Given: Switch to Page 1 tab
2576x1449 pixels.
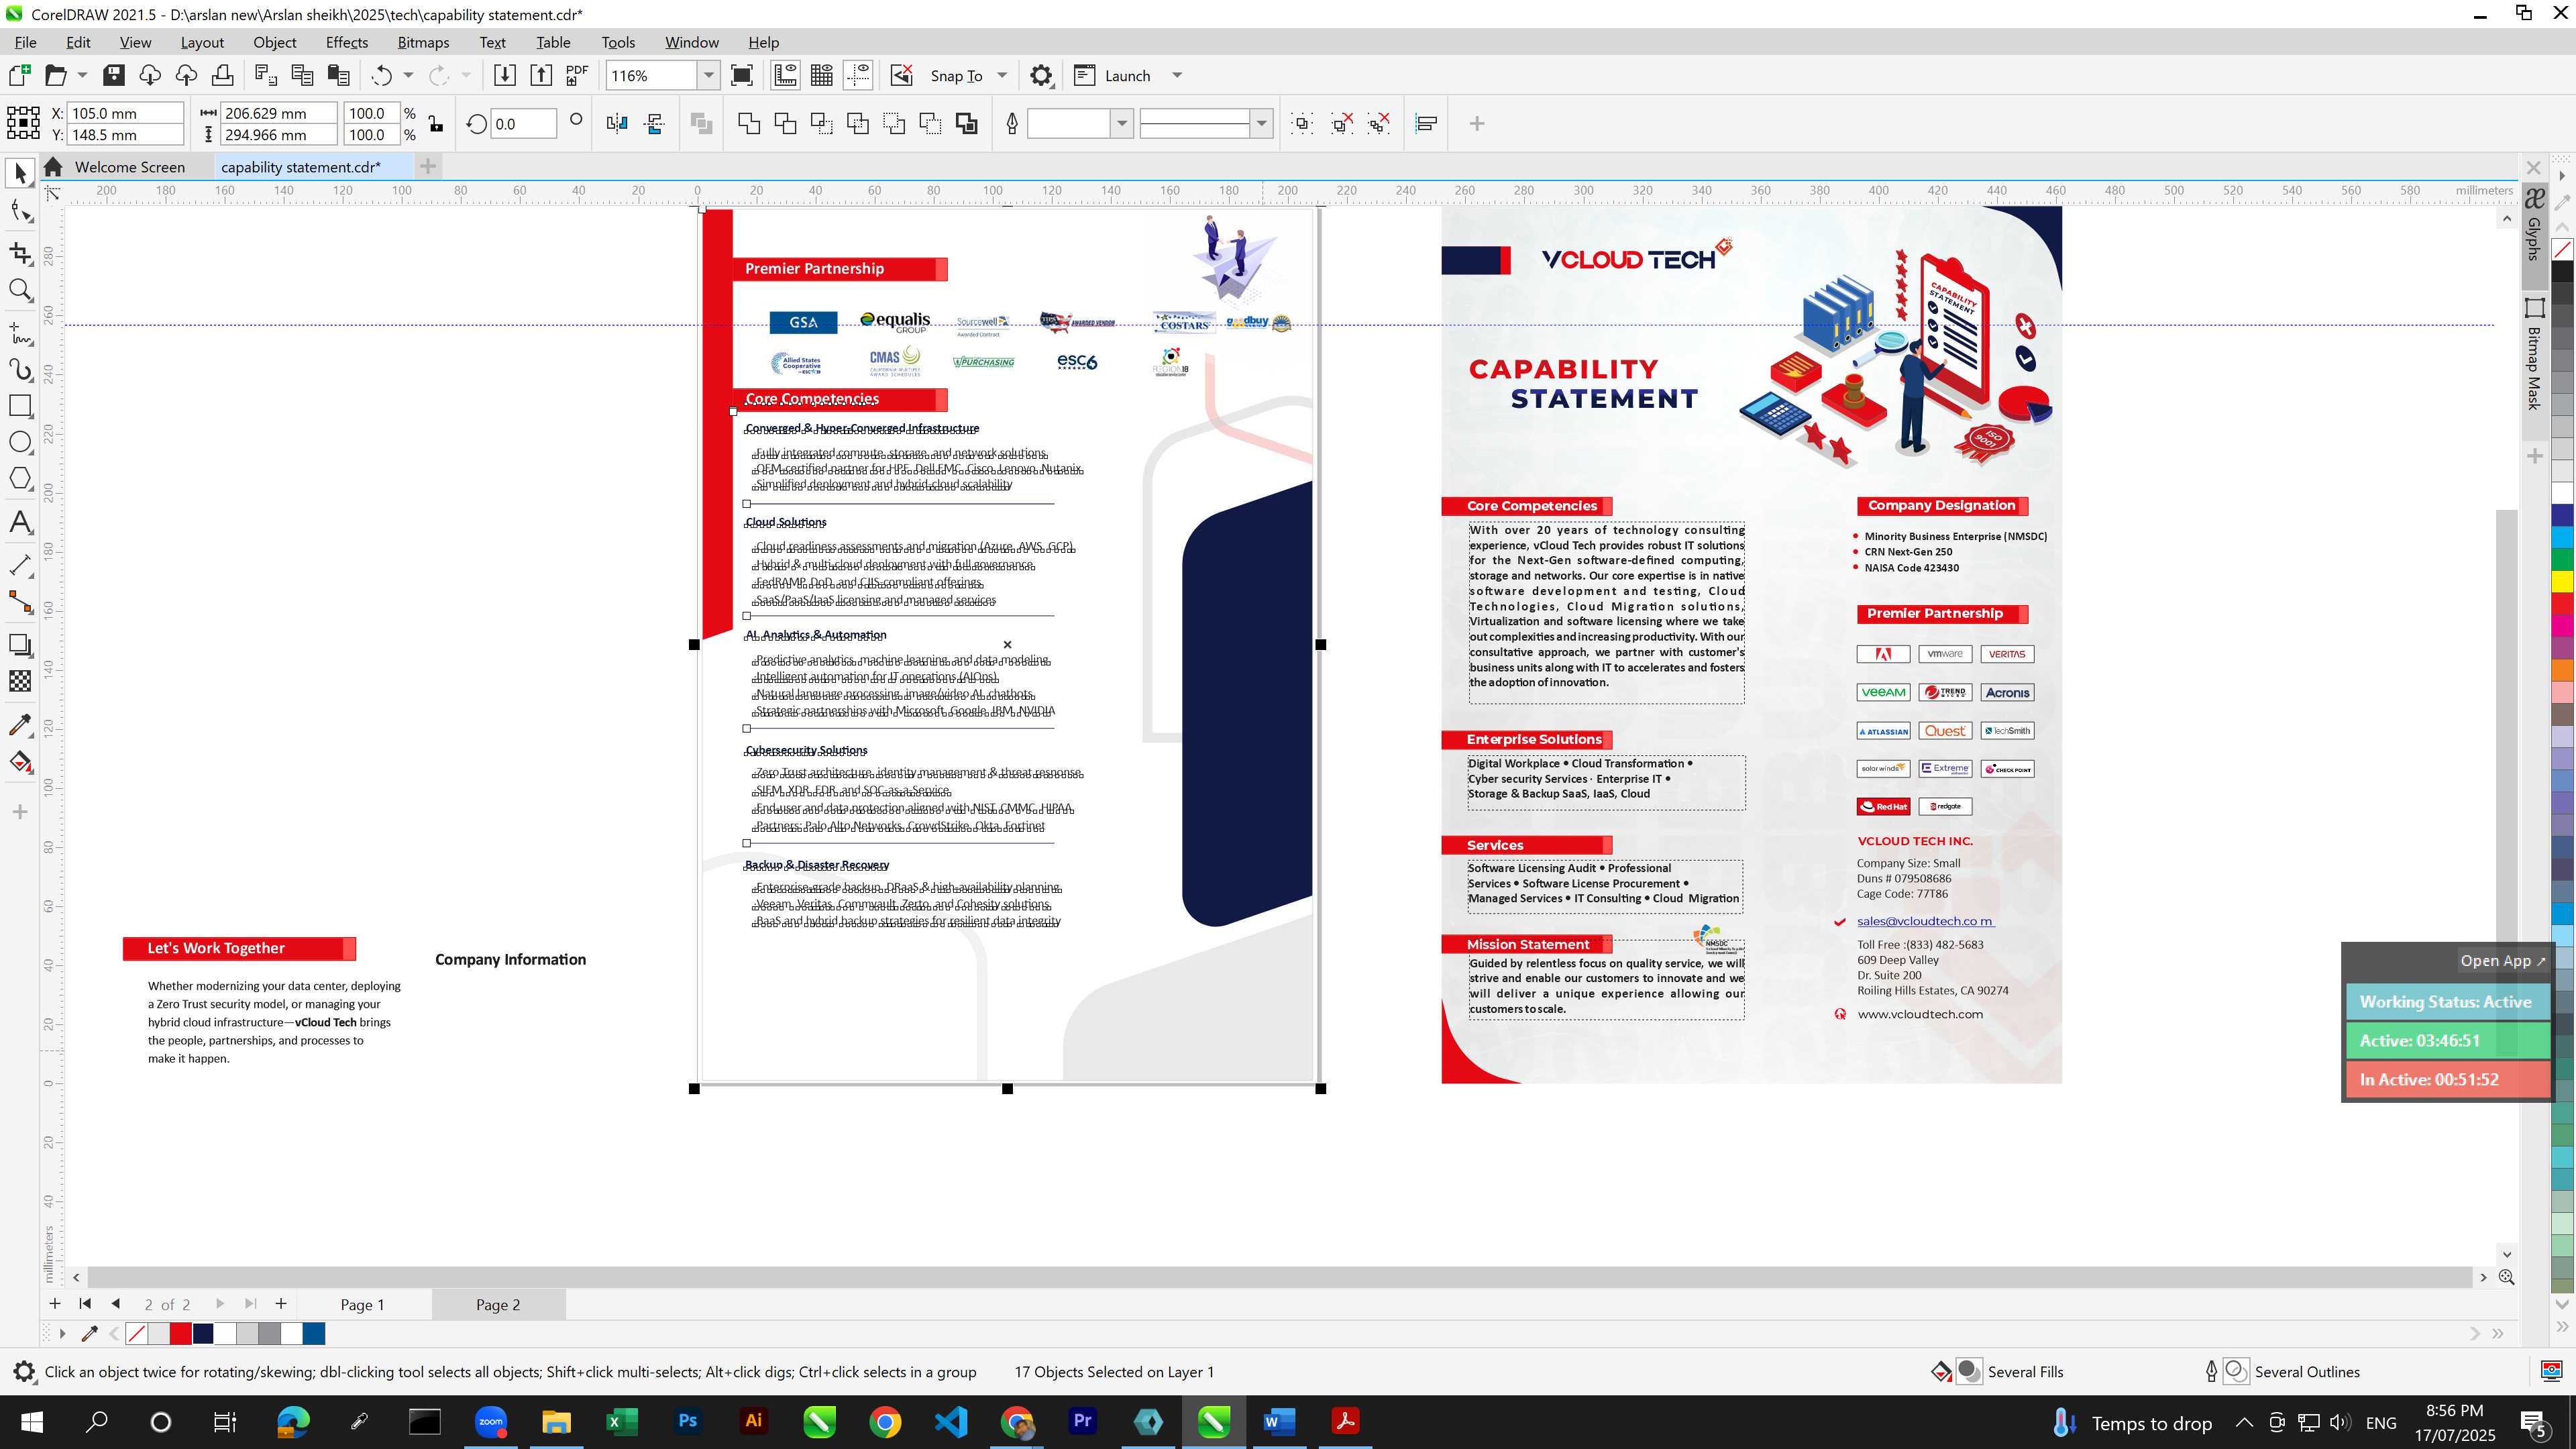Looking at the screenshot, I should point(362,1304).
